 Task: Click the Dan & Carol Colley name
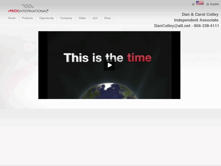pos(200,14)
